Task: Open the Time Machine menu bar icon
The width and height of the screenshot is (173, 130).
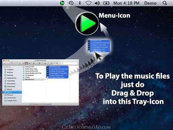Action: pyautogui.click(x=71, y=3)
